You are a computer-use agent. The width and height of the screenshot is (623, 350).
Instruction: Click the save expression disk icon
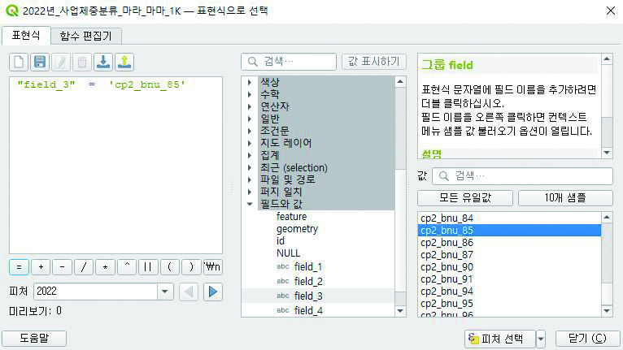40,62
